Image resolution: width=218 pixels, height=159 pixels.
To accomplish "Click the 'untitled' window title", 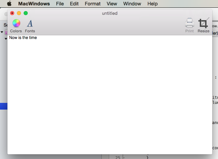I will click(x=110, y=13).
